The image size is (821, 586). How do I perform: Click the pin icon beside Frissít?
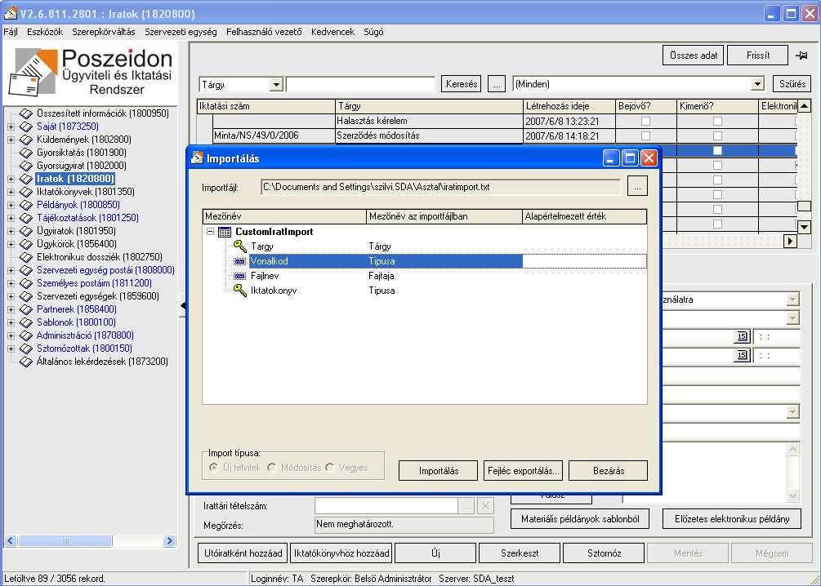(801, 55)
